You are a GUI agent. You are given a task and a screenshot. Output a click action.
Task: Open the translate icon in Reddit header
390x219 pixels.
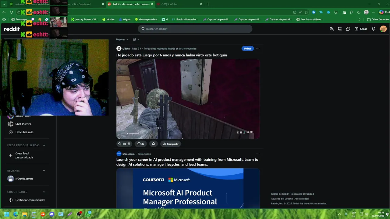pos(332,29)
